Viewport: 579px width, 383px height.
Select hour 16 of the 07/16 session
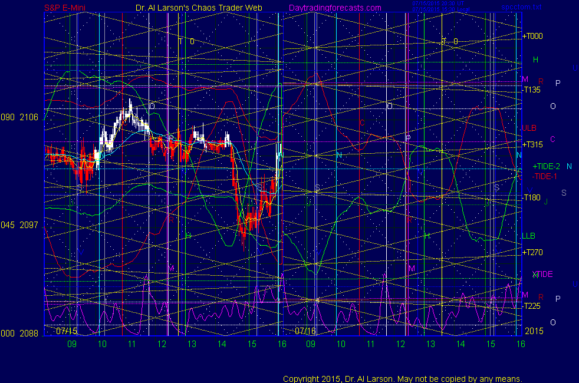521,344
